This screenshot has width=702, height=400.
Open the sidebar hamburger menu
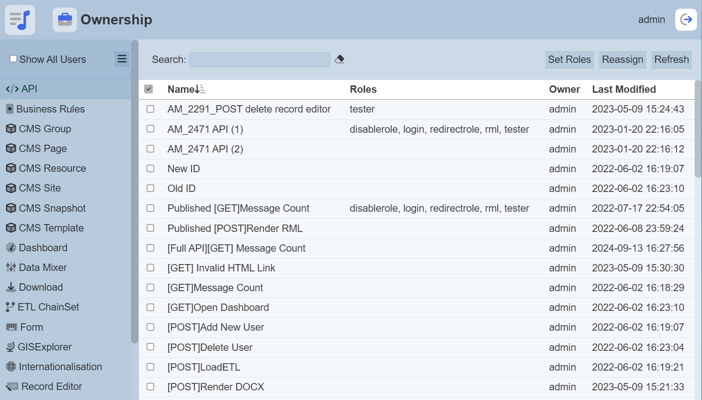pyautogui.click(x=122, y=59)
